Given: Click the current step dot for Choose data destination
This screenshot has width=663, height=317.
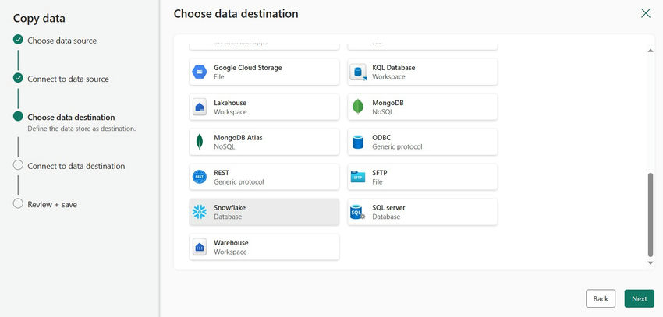Looking at the screenshot, I should 18,116.
